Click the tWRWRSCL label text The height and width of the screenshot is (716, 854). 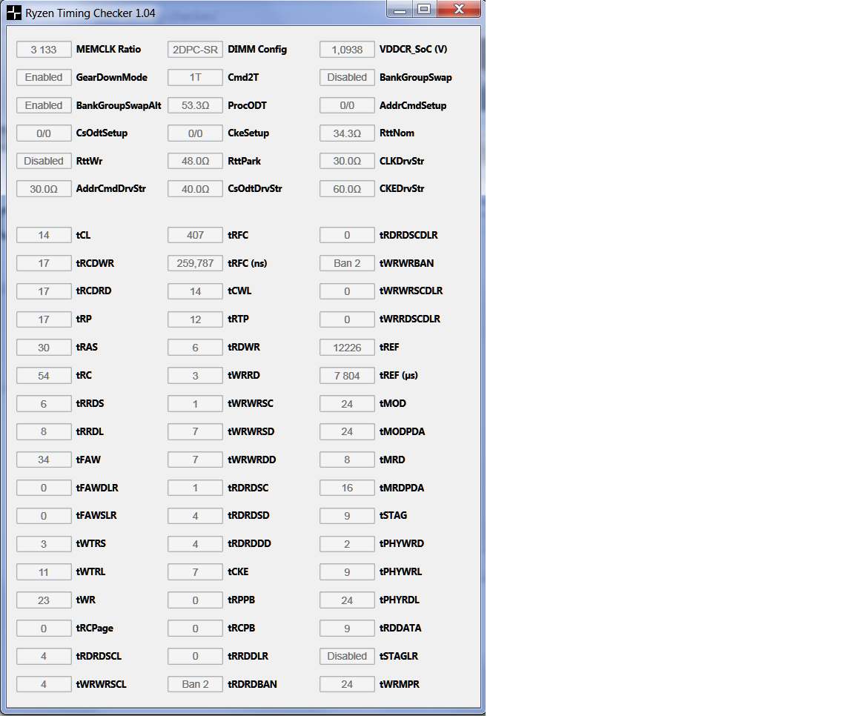click(102, 684)
